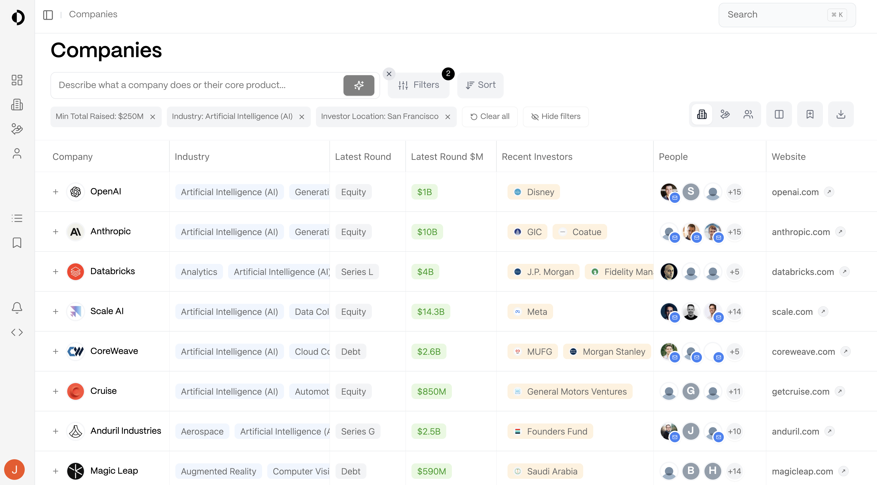Open notifications via the bell icon
877x485 pixels.
pos(17,307)
